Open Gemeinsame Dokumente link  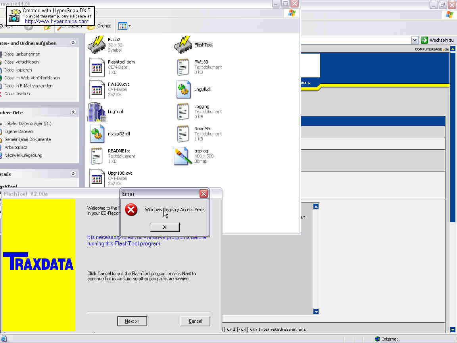coord(27,139)
